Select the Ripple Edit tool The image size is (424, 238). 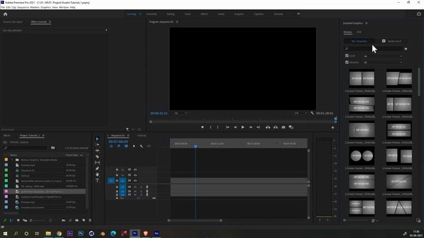coord(97,151)
